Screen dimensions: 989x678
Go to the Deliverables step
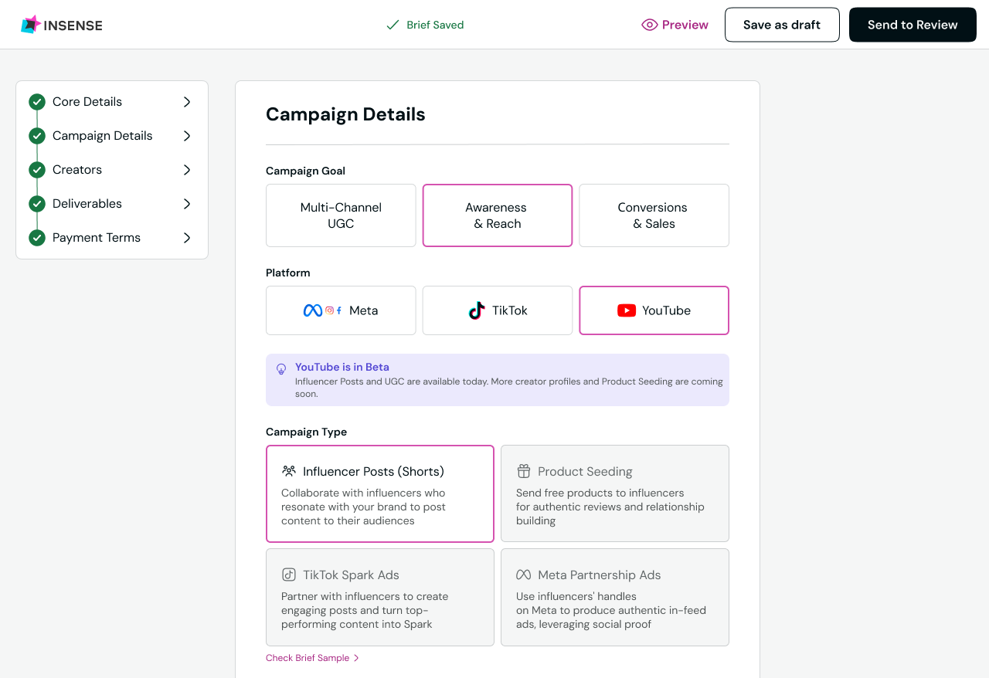pyautogui.click(x=111, y=204)
